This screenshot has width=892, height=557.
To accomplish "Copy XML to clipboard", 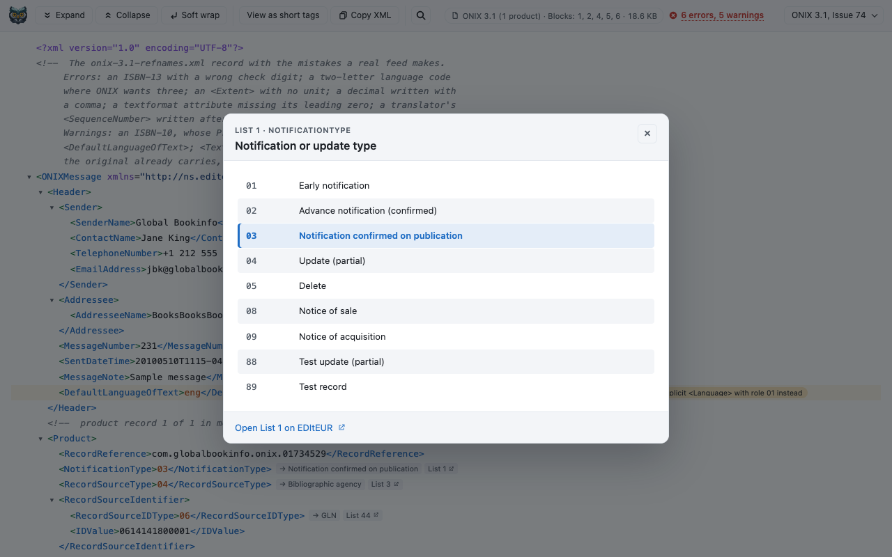I will click(365, 15).
